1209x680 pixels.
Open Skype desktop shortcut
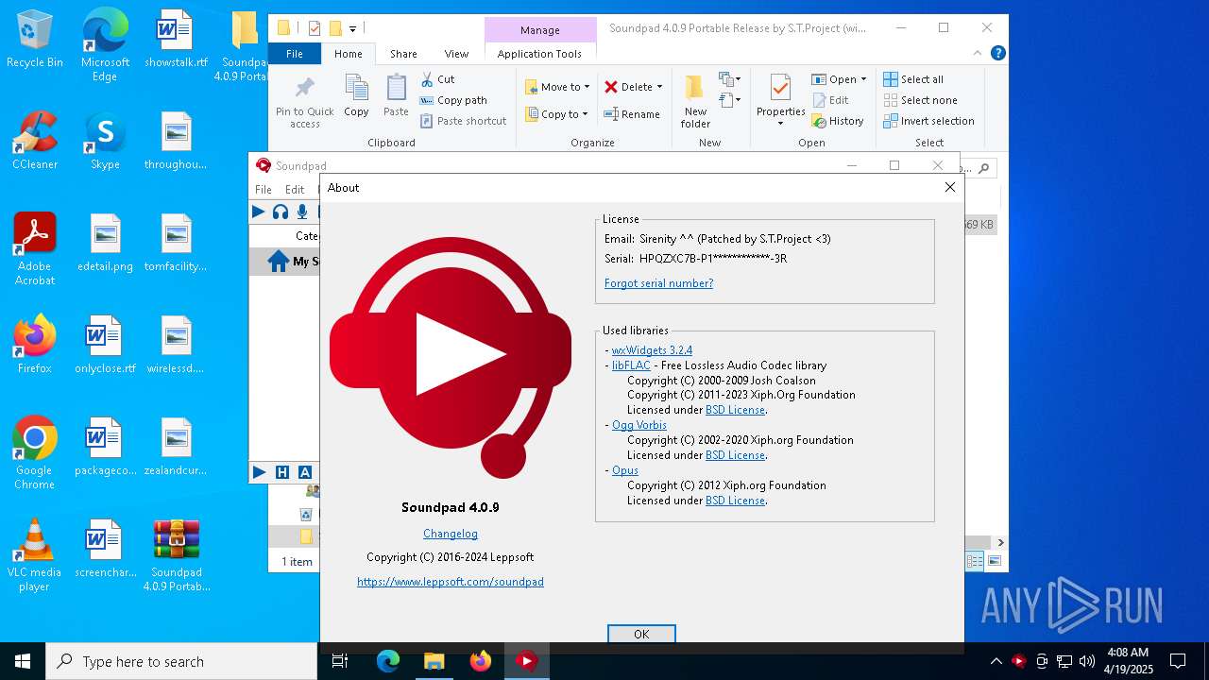(105, 142)
